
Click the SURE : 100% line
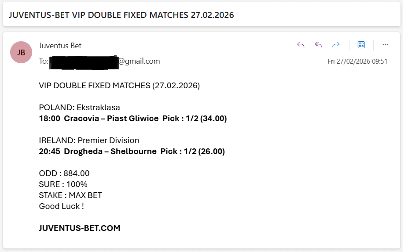(63, 184)
